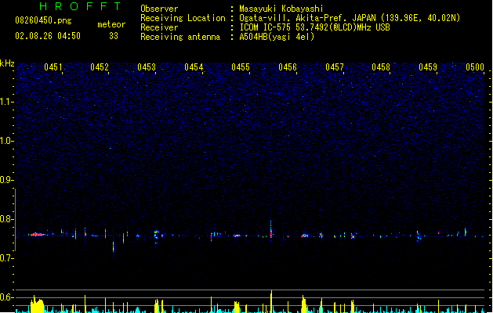The image size is (493, 313).
Task: Click the 0455 time marker
Action: coord(241,67)
